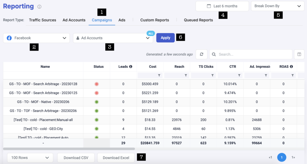Toggle the ALL badge on Ad Accounts
Screen dimensions: 307x164
(151, 33)
